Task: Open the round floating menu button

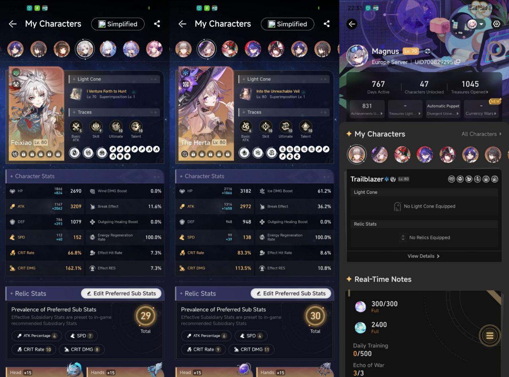Action: (x=490, y=336)
